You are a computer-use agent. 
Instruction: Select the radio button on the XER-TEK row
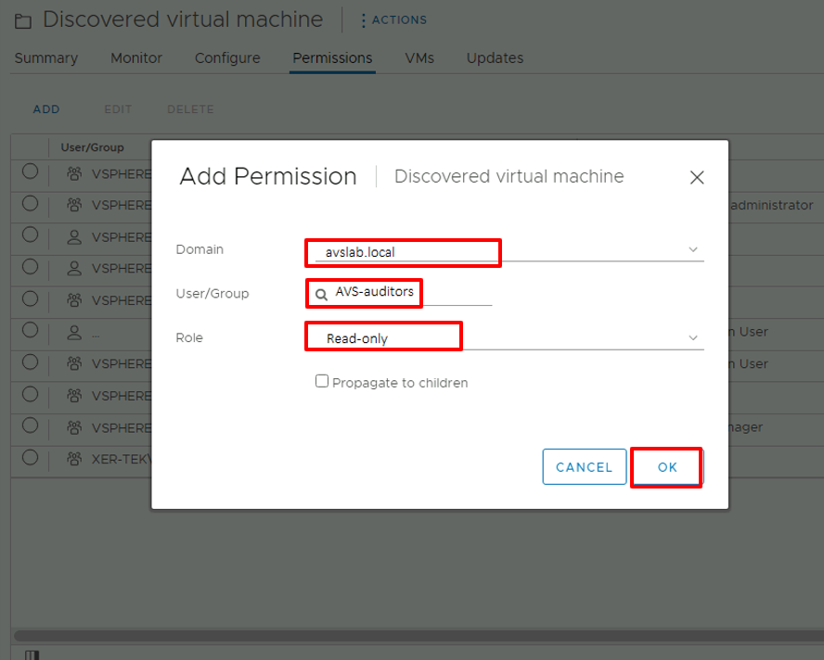29,459
